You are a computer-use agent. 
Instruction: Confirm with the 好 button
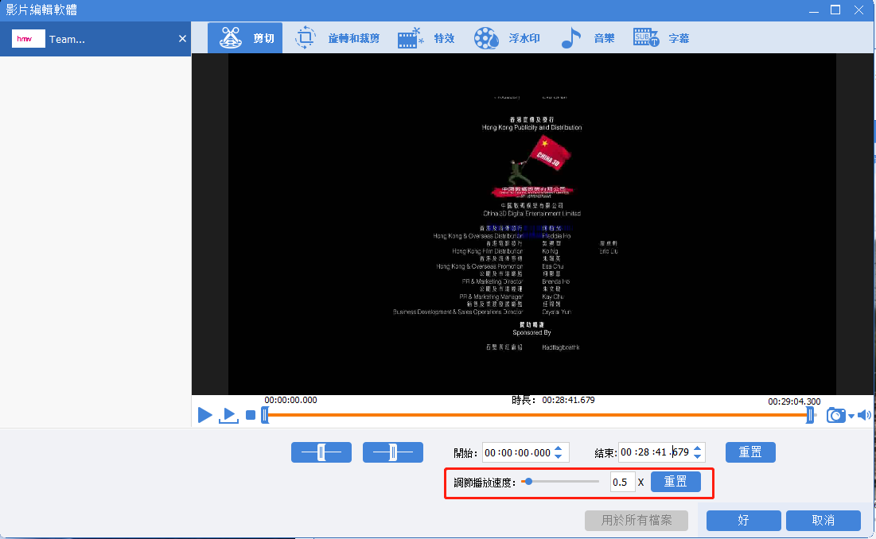(744, 521)
